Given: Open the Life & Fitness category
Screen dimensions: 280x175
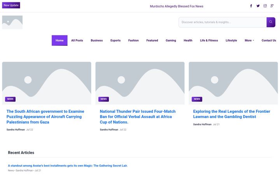Looking at the screenshot, I should (209, 40).
